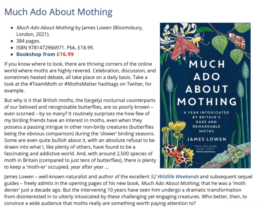Screen dimensions: 257x208
Task: Click the Patrick Barkham quote on cover
Action: click(x=206, y=149)
